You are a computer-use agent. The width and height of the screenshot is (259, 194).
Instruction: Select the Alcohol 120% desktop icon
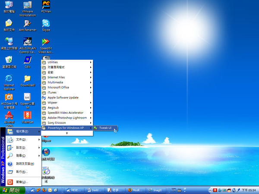tap(9, 119)
